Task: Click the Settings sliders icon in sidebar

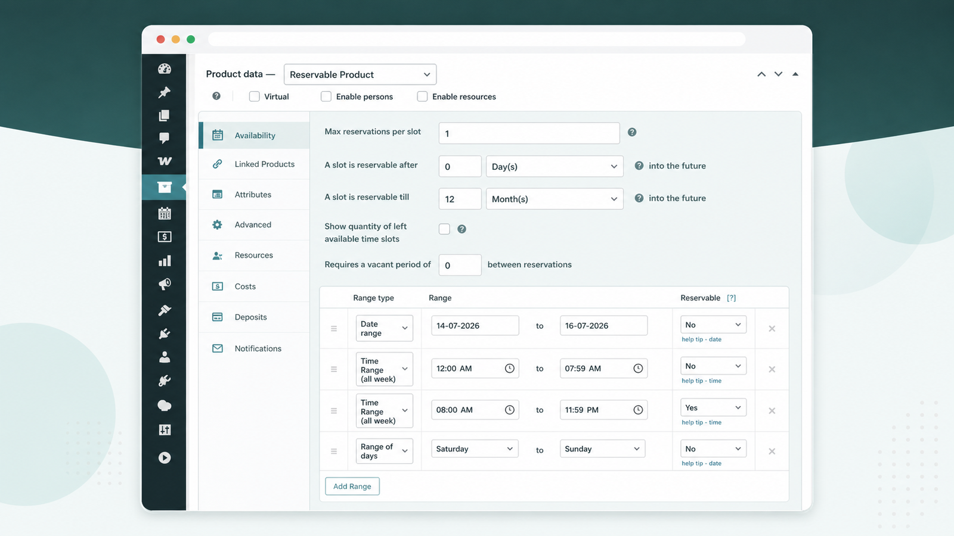Action: 165,430
